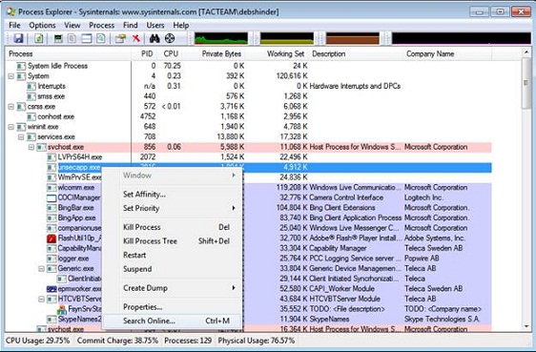Select the LVPrS64H.exe process row
Viewport: 536px width, 352px height.
pyautogui.click(x=248, y=157)
